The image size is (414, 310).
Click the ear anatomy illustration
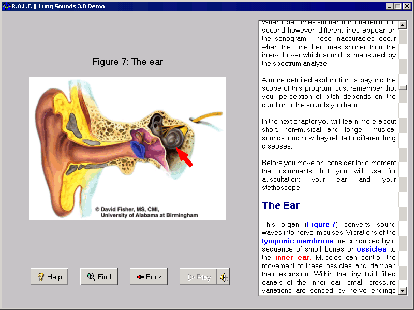click(x=128, y=147)
